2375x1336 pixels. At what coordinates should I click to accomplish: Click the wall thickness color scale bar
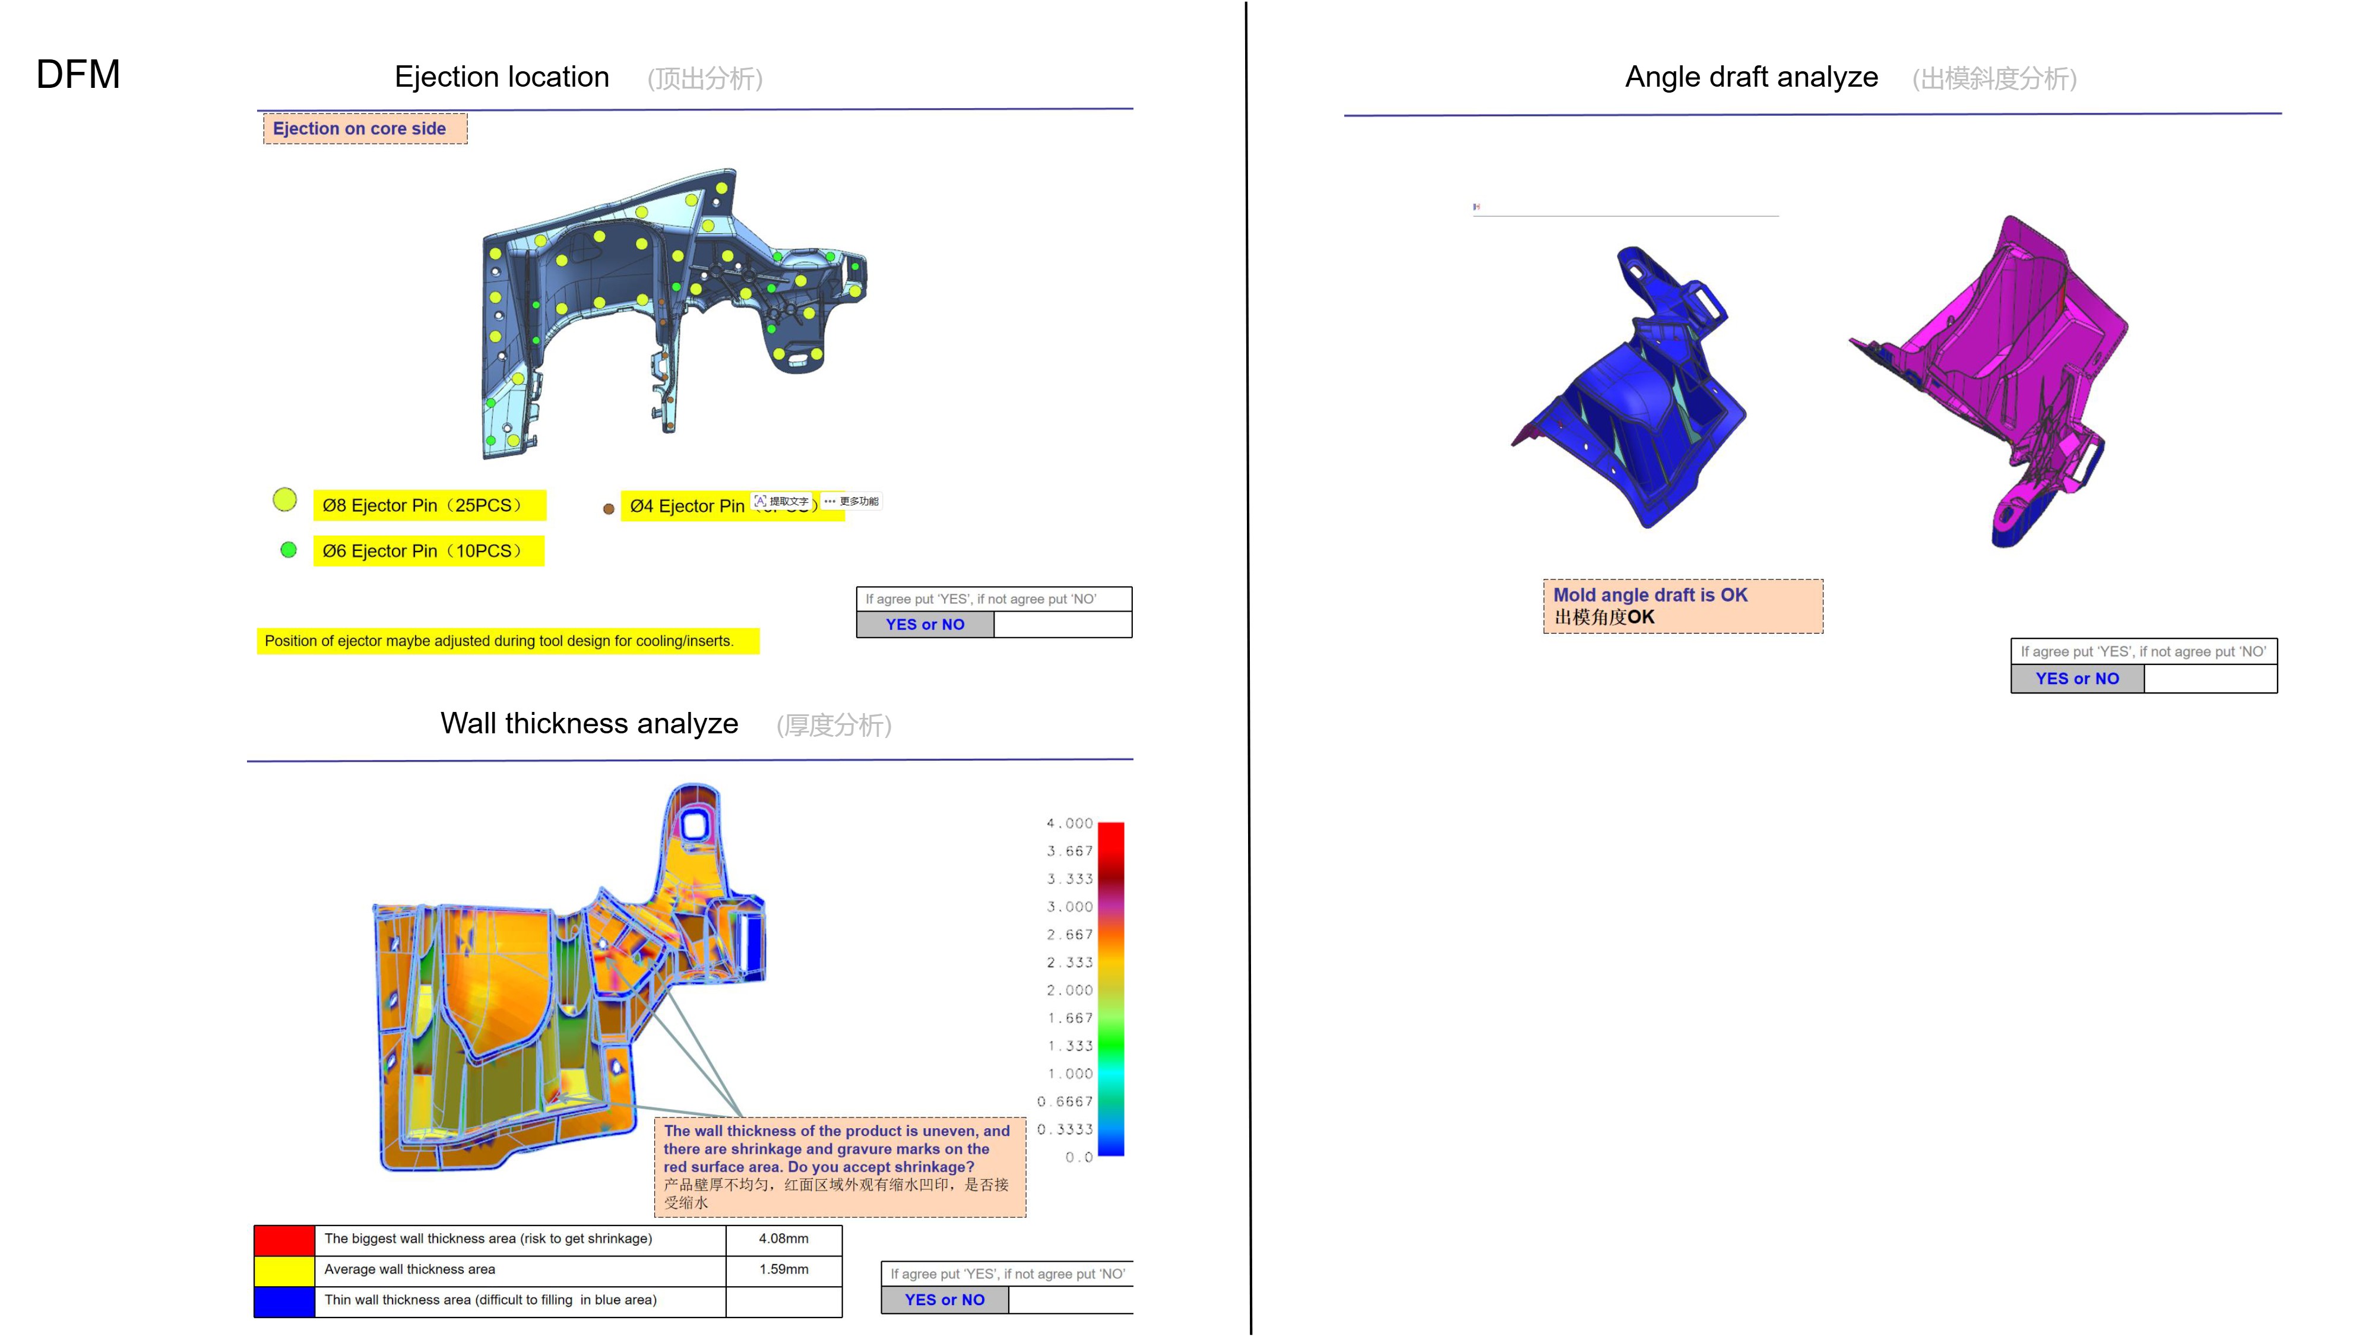pos(1111,989)
